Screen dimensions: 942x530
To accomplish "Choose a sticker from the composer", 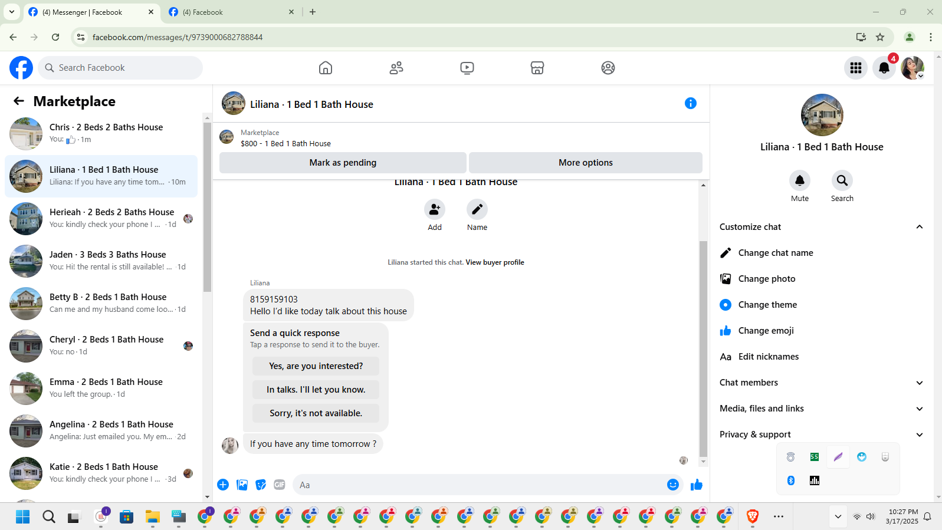I will (x=261, y=485).
